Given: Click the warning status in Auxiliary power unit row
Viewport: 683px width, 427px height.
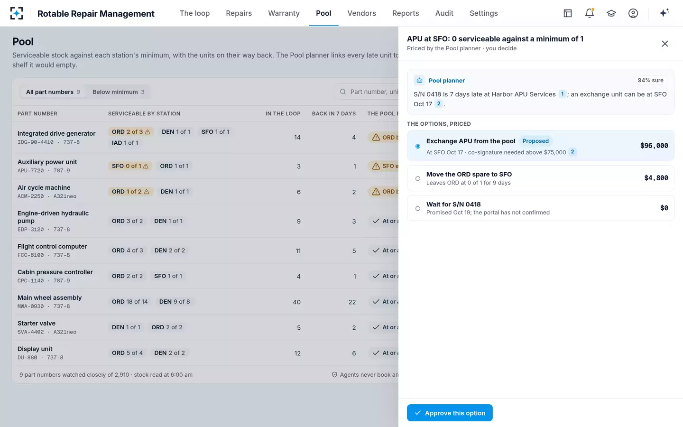Looking at the screenshot, I should [x=376, y=166].
